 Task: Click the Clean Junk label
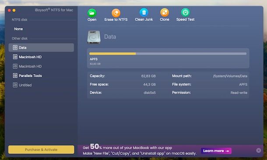(x=144, y=20)
